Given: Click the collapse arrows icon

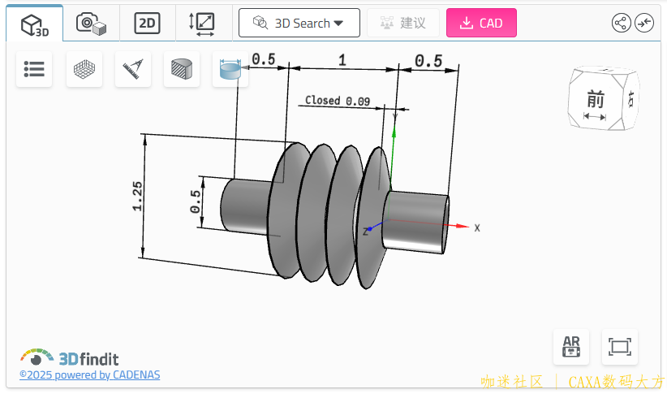Looking at the screenshot, I should click(x=644, y=23).
